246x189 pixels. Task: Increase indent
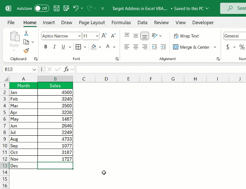click(x=163, y=47)
